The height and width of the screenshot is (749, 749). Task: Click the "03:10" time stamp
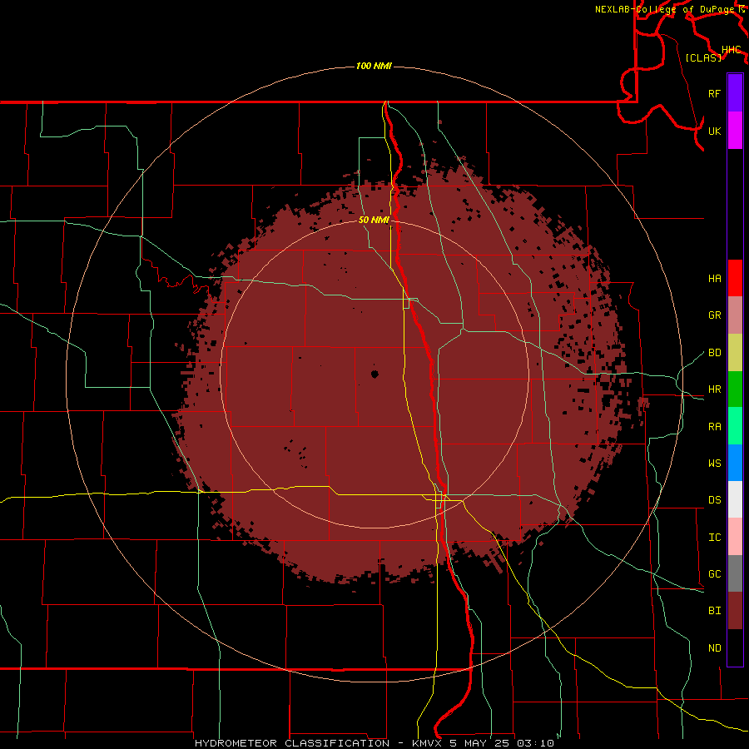[537, 743]
